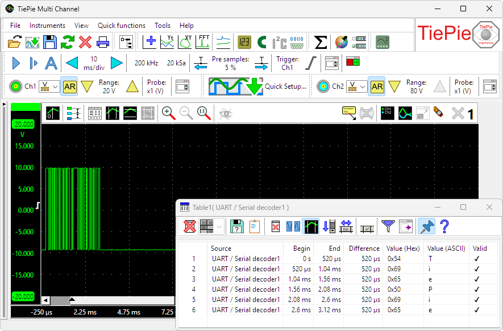Toggle Ch1 auto ranging AR
Image resolution: width=503 pixels, height=331 pixels.
tap(69, 86)
